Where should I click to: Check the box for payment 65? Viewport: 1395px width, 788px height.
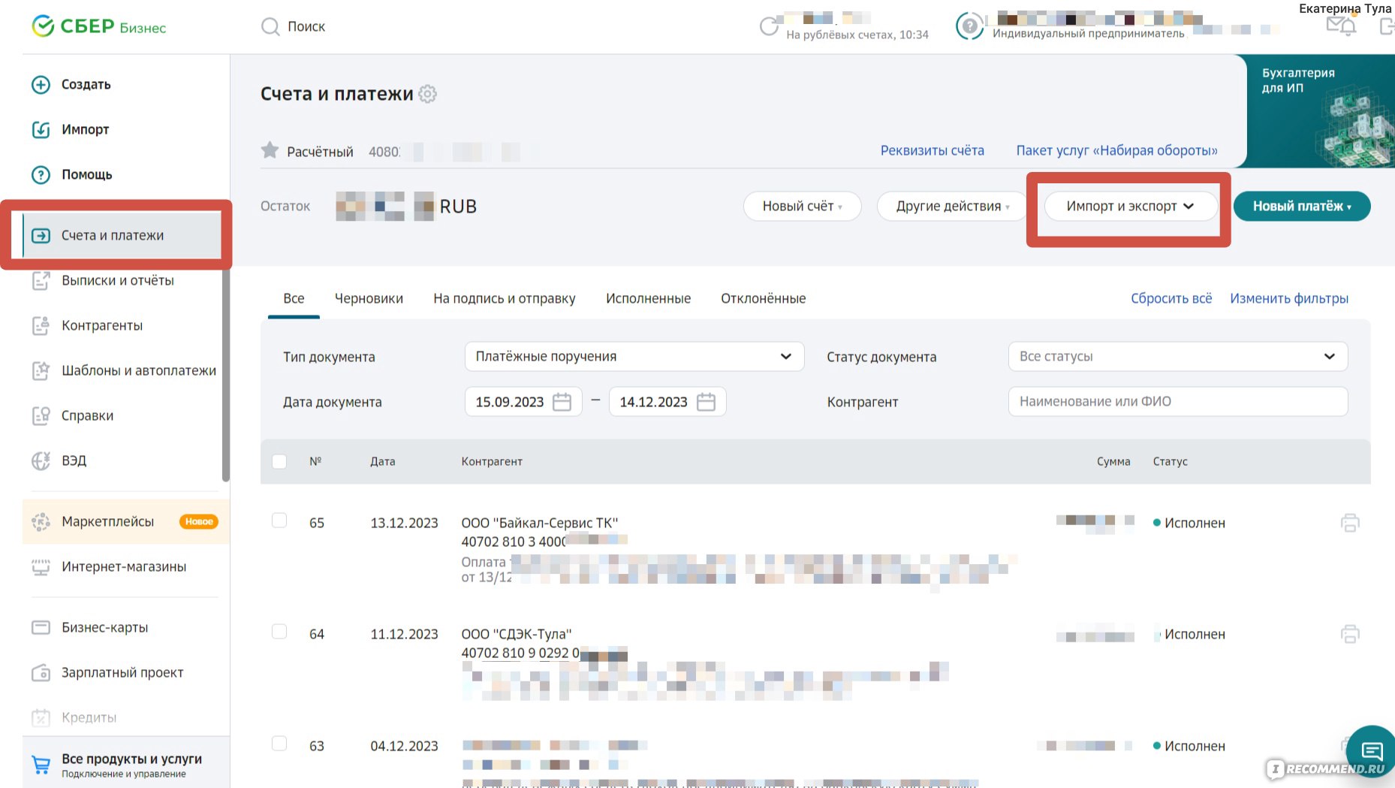[279, 520]
